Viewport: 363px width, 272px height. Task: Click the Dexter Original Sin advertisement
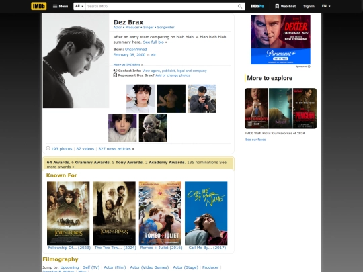point(280,40)
